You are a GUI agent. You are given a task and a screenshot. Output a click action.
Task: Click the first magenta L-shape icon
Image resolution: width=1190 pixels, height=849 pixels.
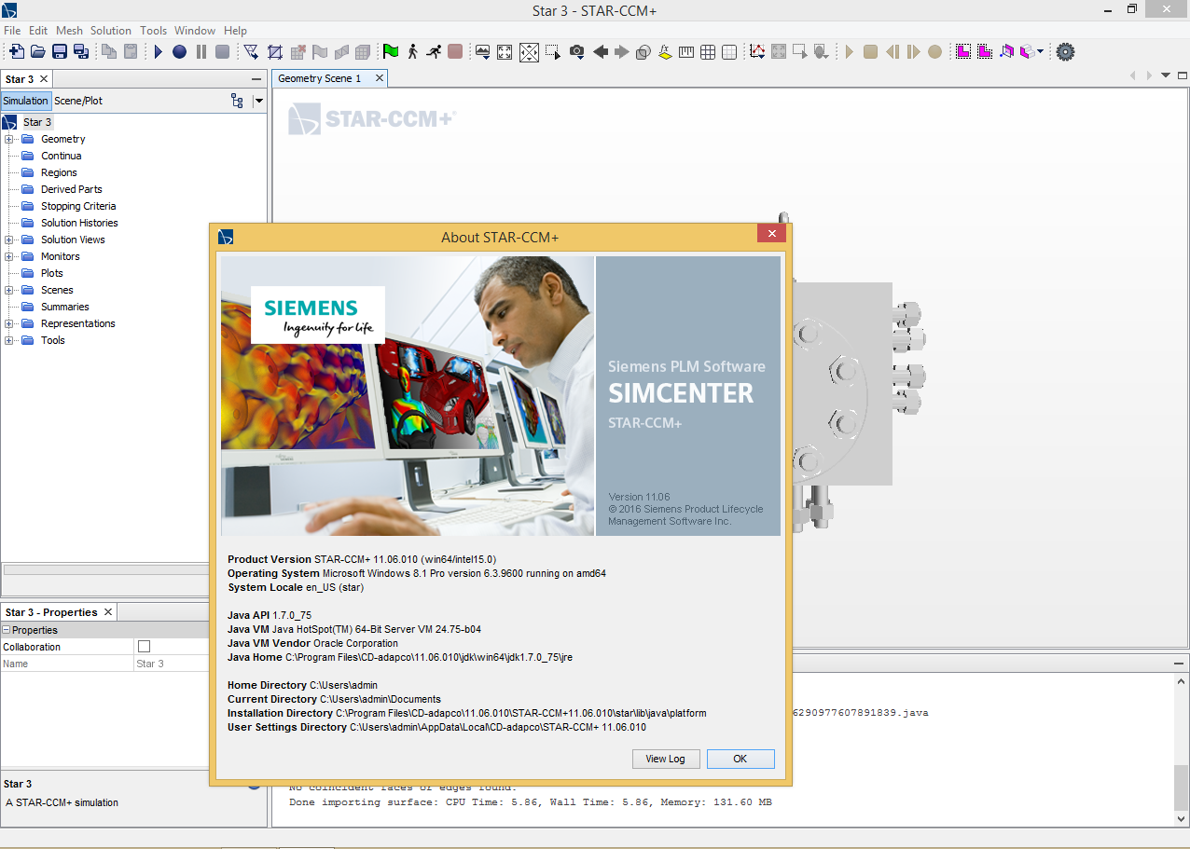(963, 52)
